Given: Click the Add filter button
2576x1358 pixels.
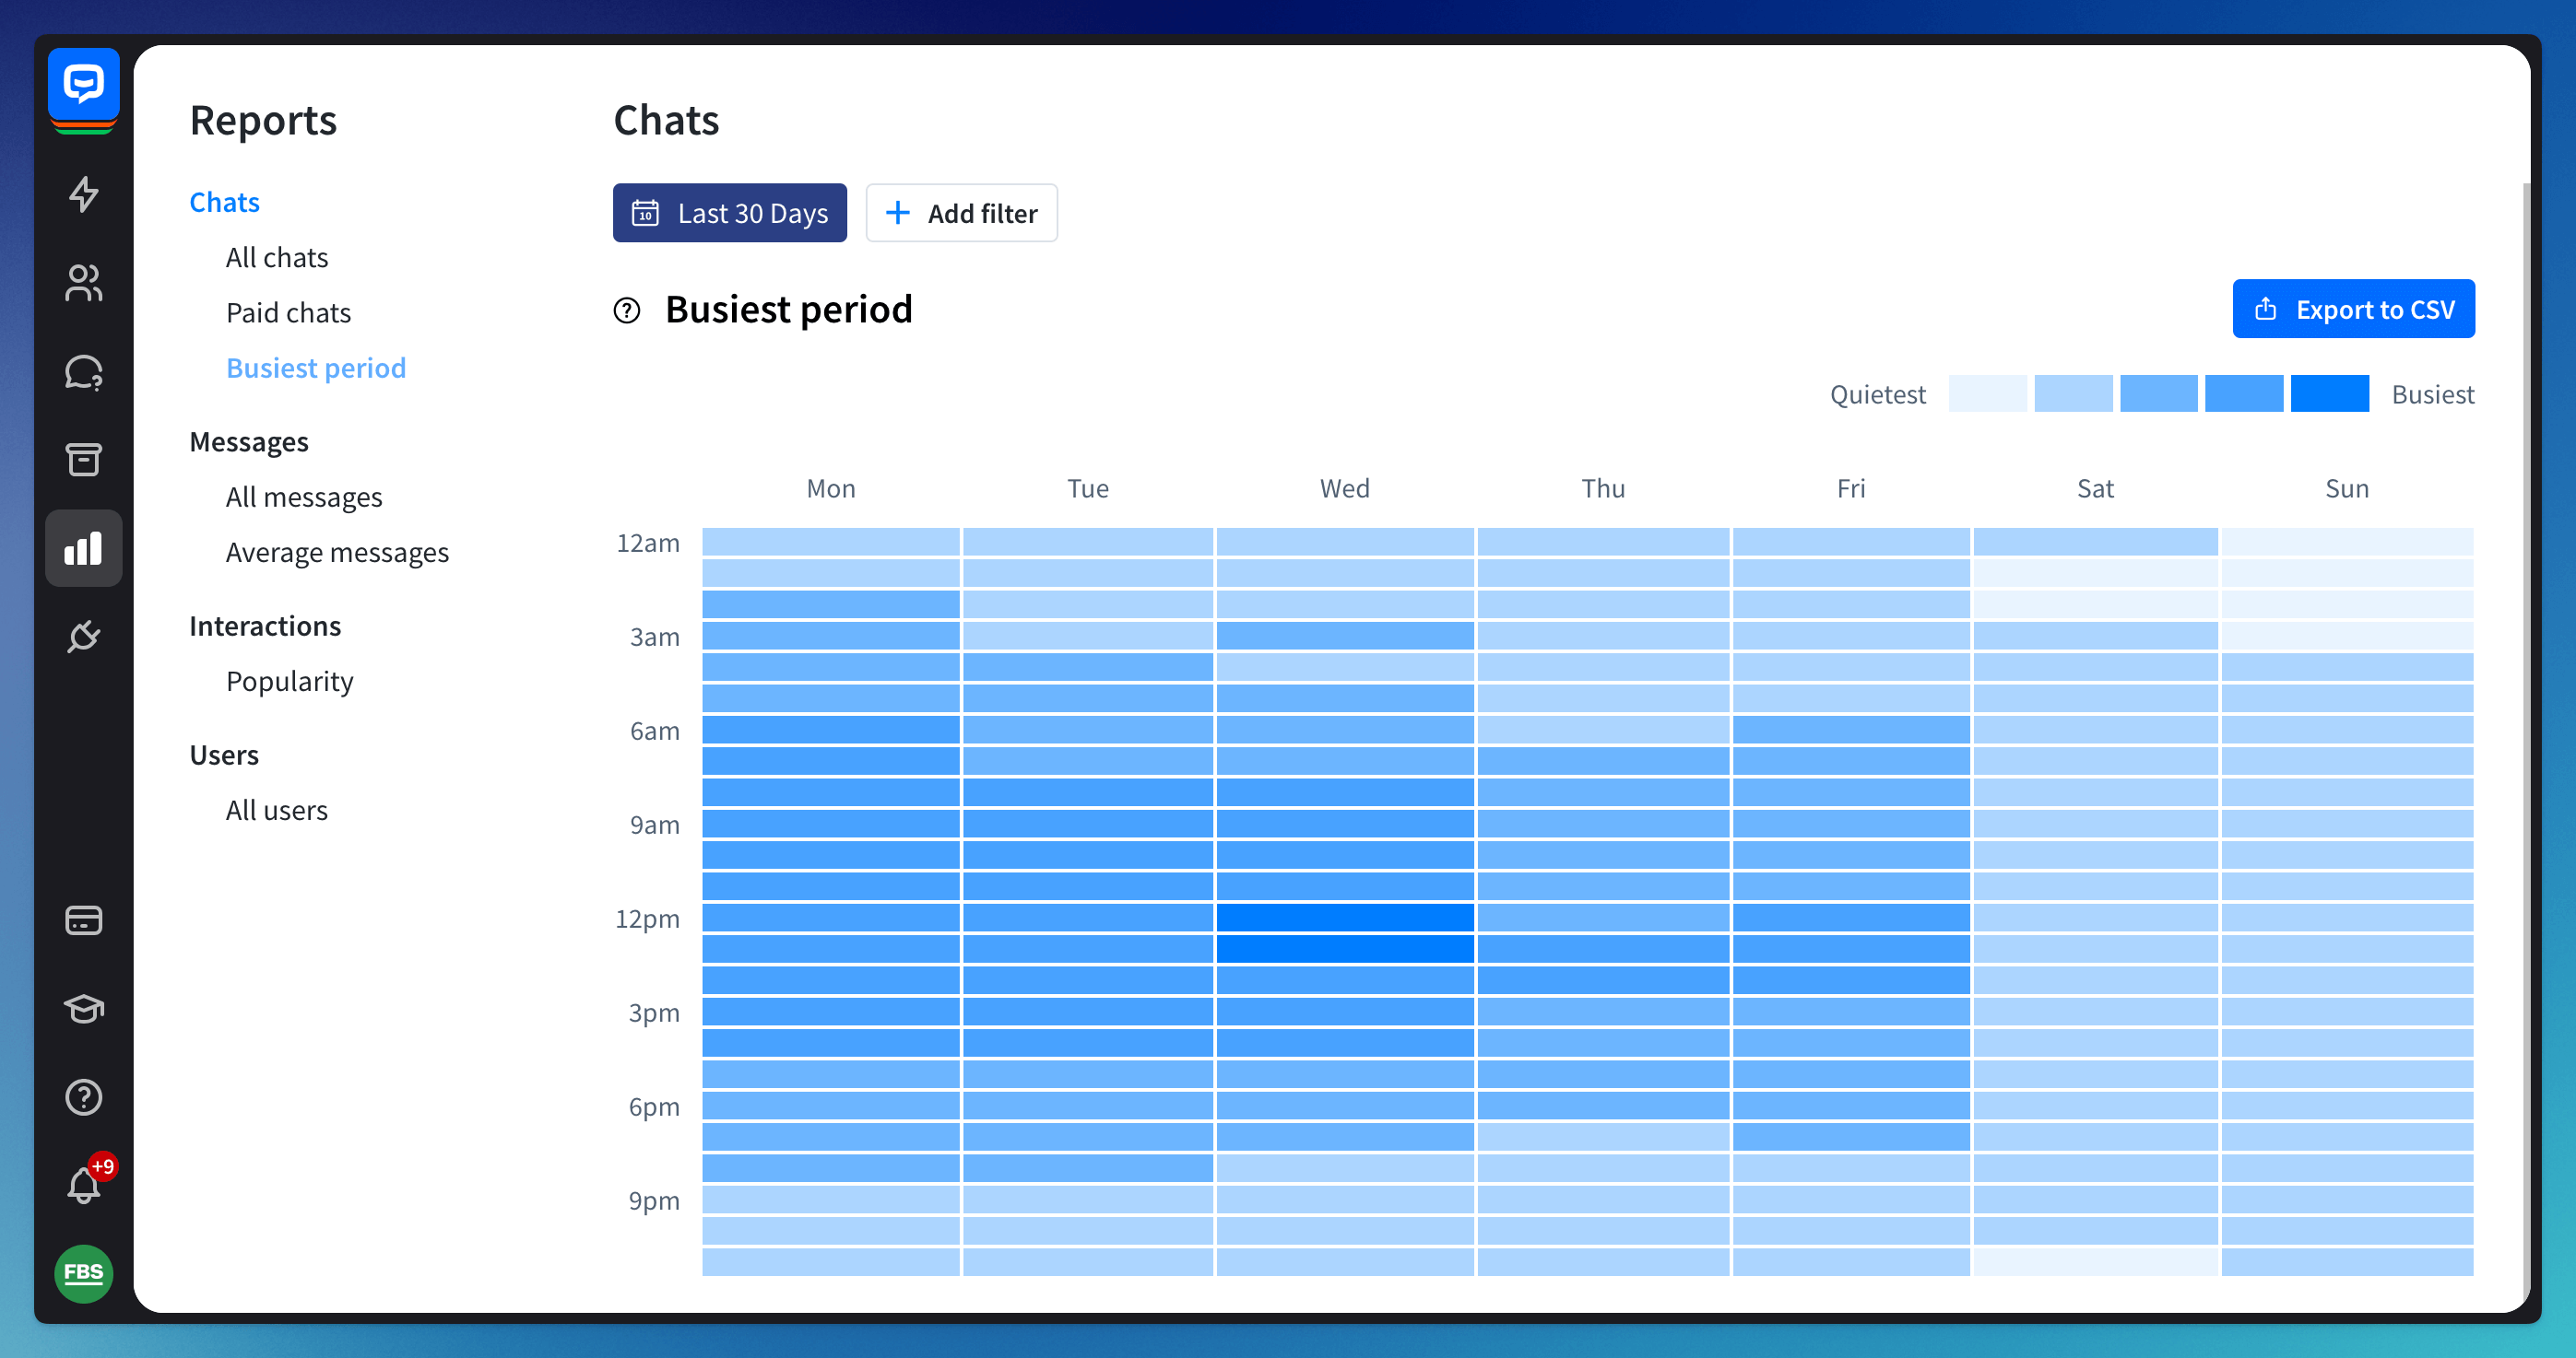Looking at the screenshot, I should coord(961,213).
